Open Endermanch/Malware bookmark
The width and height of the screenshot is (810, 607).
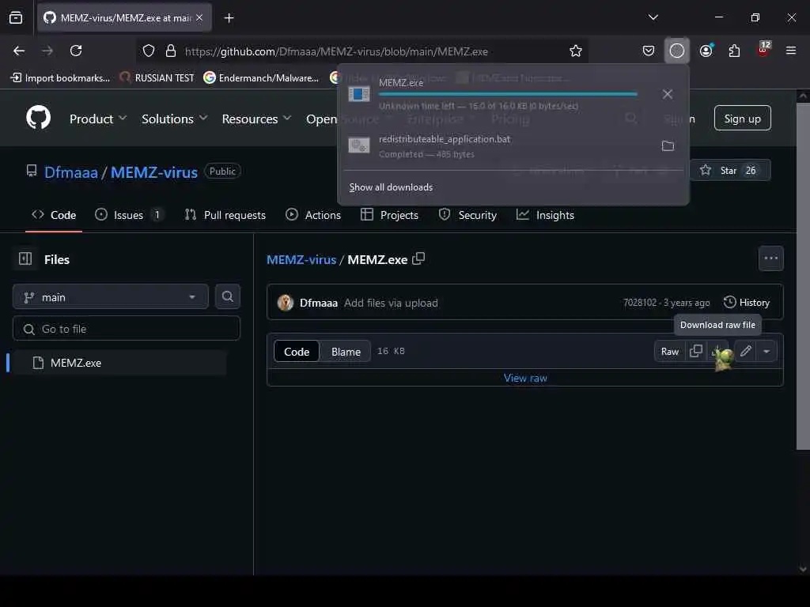(261, 78)
